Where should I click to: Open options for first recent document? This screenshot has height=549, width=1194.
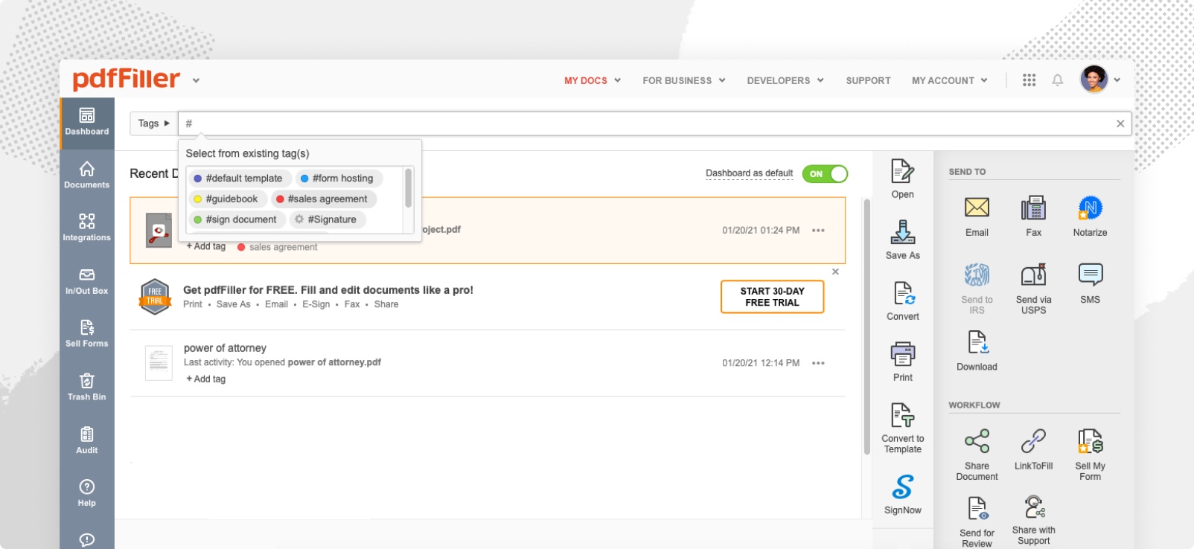click(818, 231)
